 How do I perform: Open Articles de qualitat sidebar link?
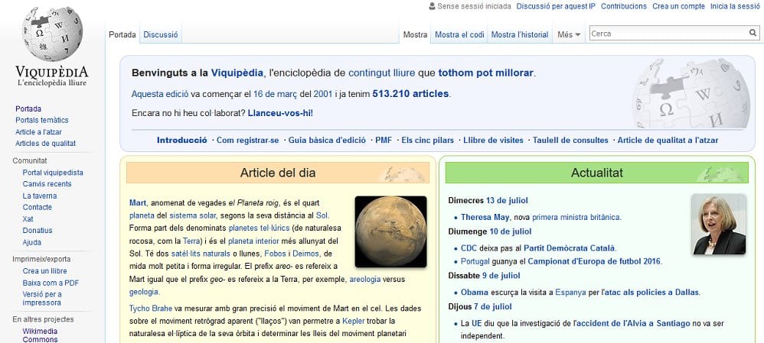point(45,144)
